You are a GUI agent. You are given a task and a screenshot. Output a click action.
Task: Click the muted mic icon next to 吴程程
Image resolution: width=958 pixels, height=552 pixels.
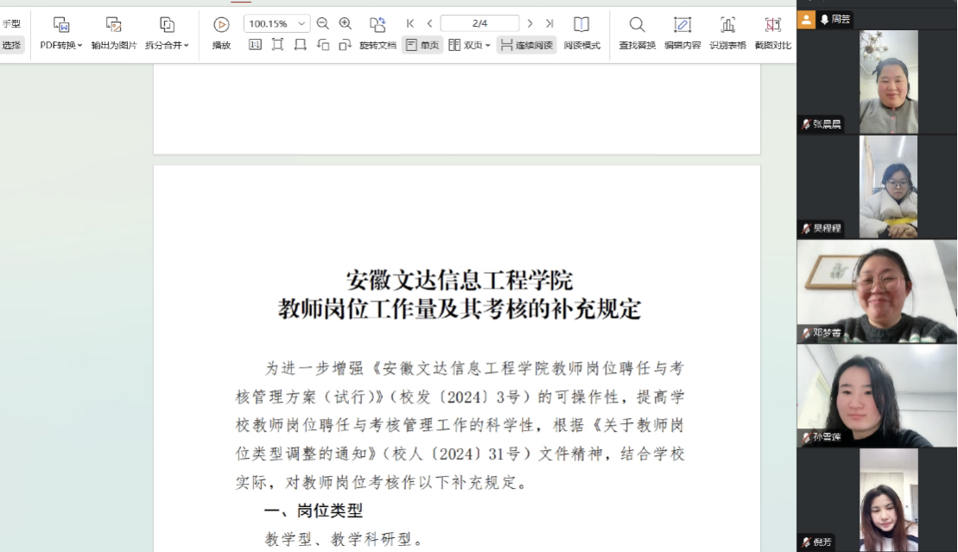807,229
